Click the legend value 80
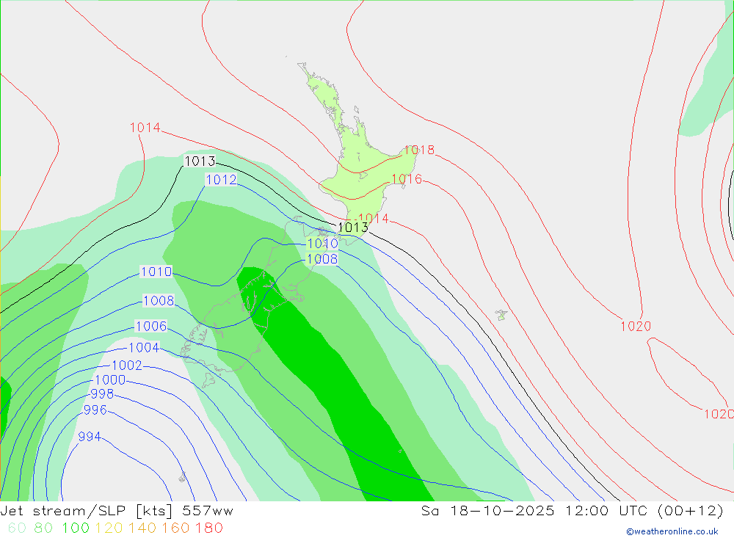The height and width of the screenshot is (538, 734). click(x=43, y=528)
